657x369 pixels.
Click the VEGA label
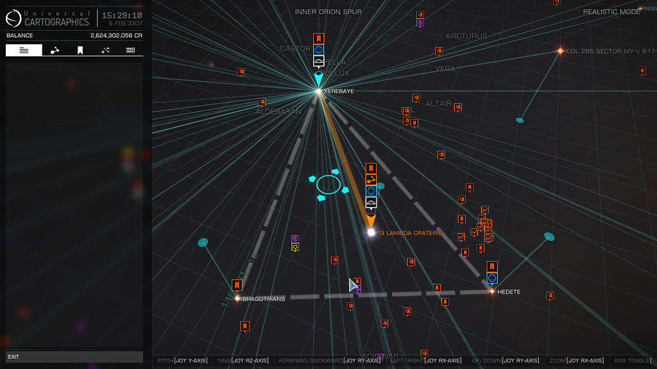click(x=445, y=69)
